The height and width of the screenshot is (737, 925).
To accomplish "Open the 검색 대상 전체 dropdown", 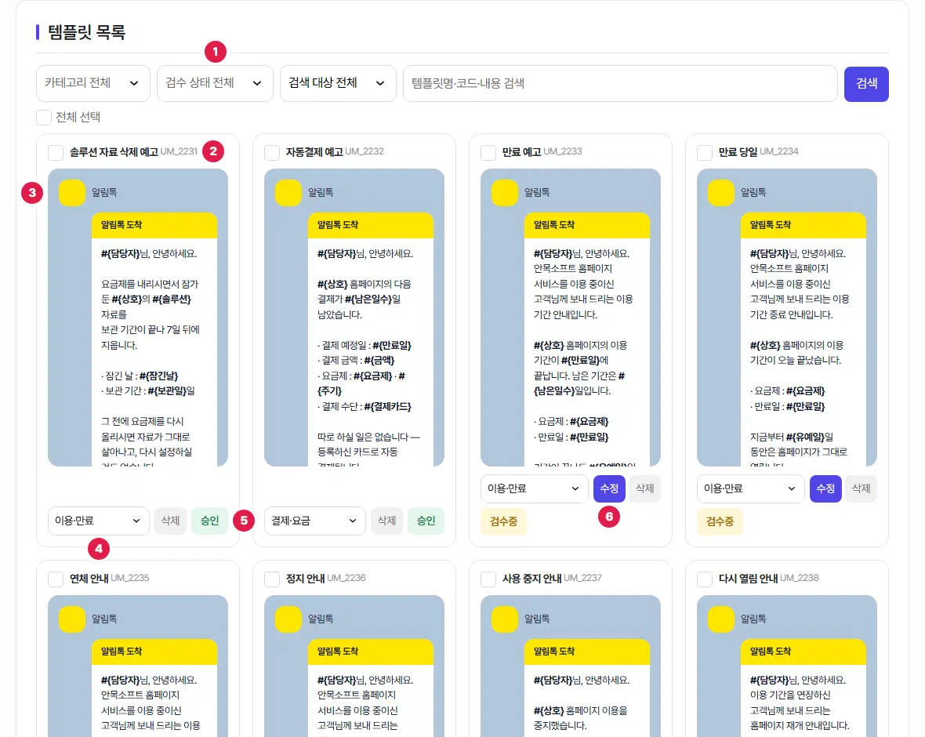I will pos(338,83).
